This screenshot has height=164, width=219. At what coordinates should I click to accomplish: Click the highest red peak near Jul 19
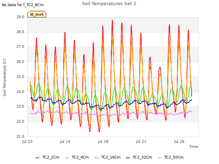tap(112, 20)
